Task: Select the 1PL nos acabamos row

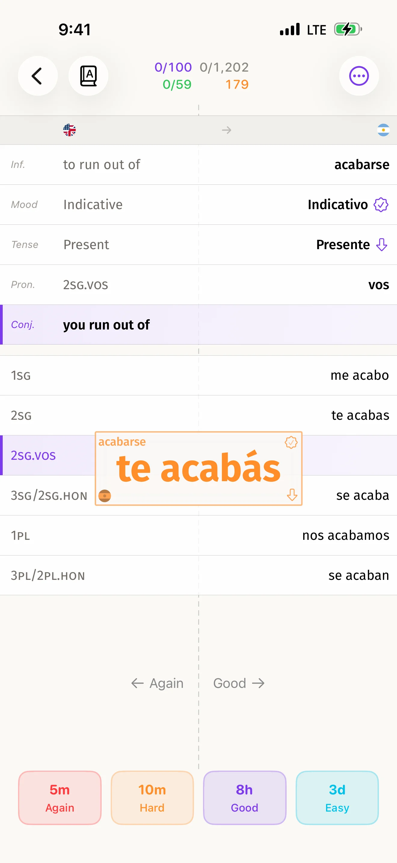Action: (x=198, y=535)
